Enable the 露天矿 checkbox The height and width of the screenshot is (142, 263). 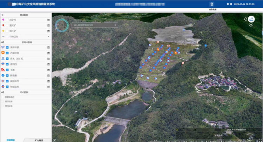coord(7,26)
